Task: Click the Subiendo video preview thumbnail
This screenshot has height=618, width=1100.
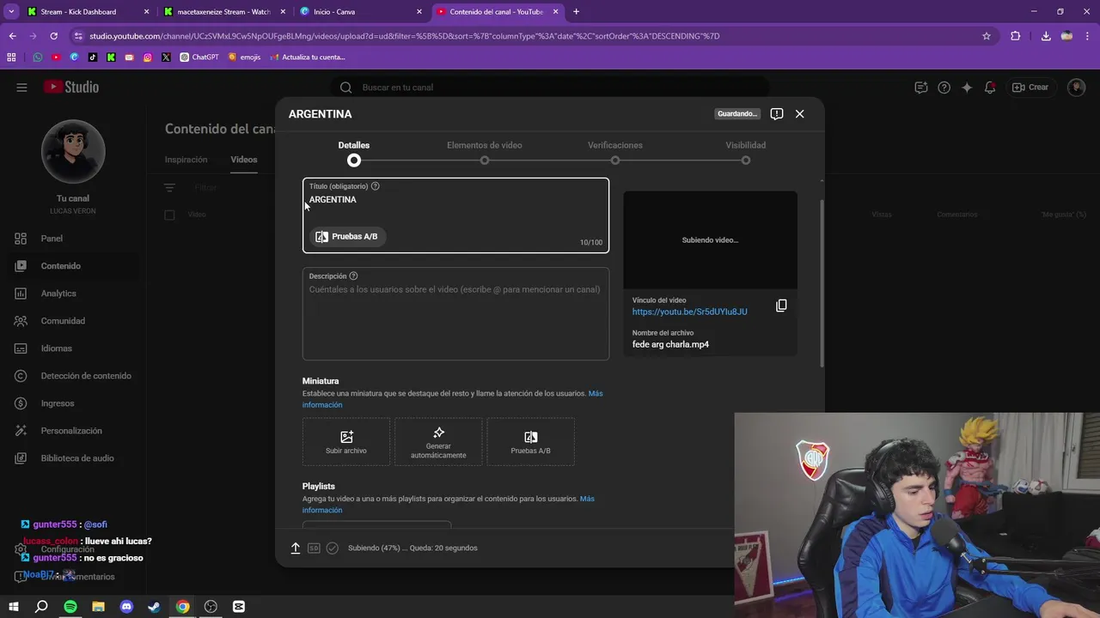Action: coord(710,240)
